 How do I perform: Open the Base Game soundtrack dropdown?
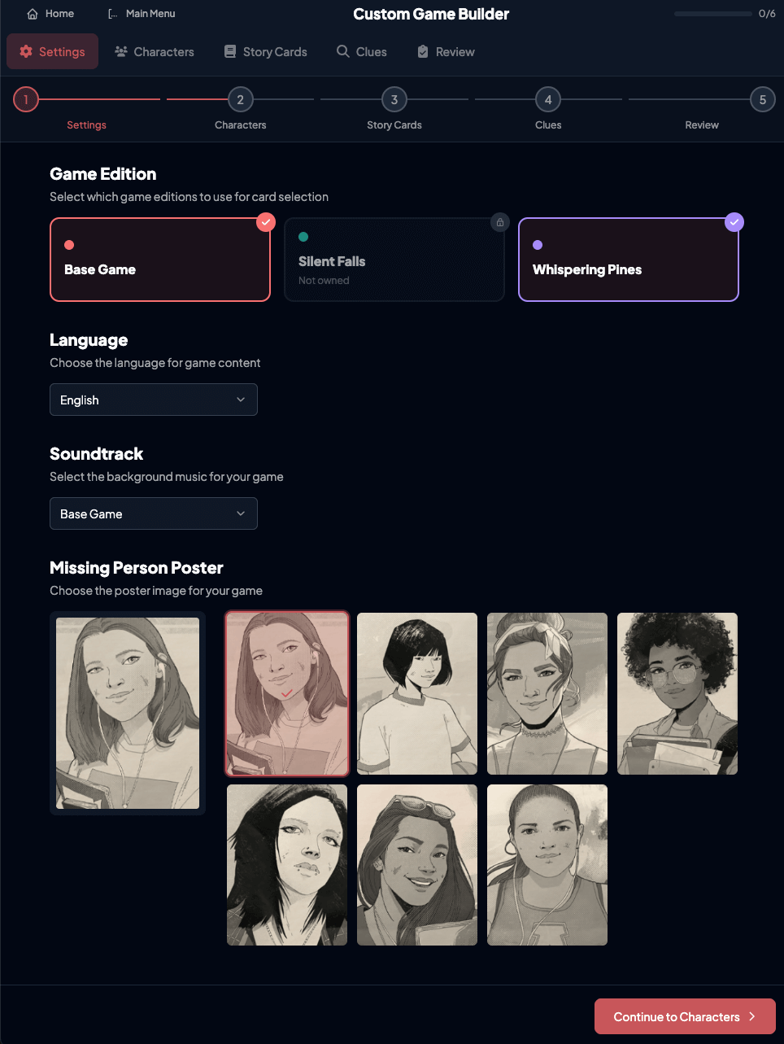[x=154, y=513]
